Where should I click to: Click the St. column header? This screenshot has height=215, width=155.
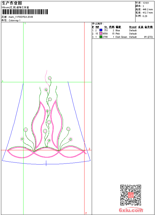tap(106, 27)
